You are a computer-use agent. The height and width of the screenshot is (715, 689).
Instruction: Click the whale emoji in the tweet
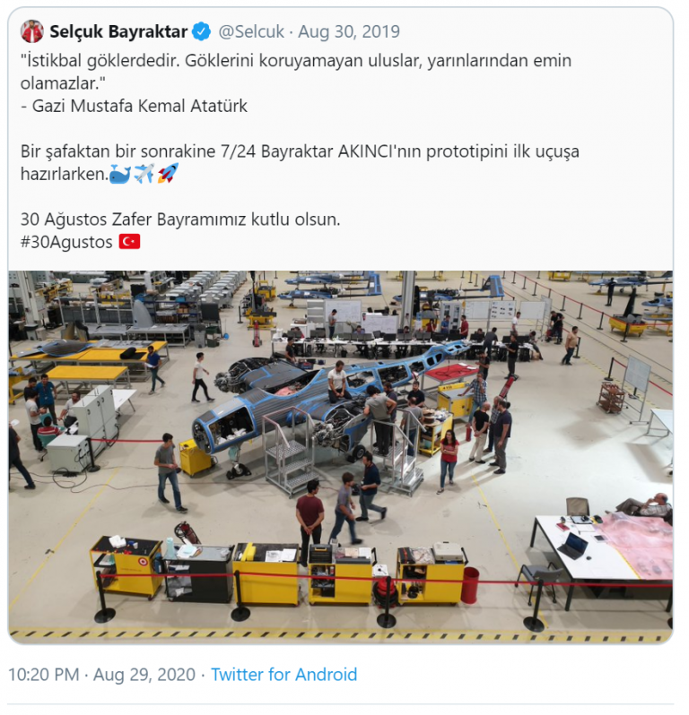click(x=120, y=174)
